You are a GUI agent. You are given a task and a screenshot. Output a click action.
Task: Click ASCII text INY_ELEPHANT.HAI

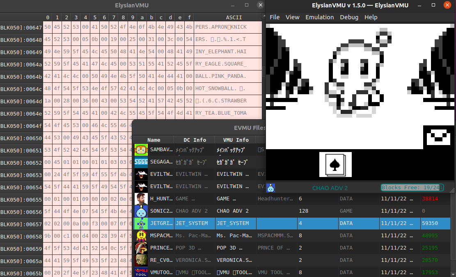point(221,52)
